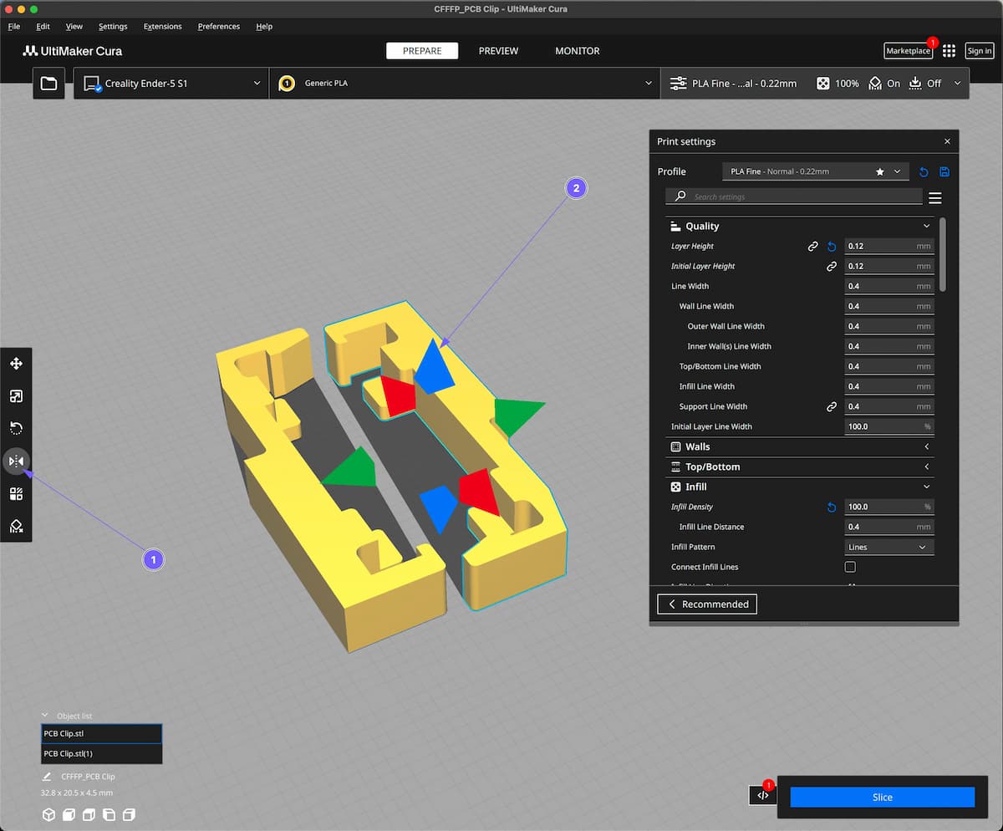This screenshot has width=1003, height=831.
Task: Open the Per Model Settings tool
Action: pos(16,493)
